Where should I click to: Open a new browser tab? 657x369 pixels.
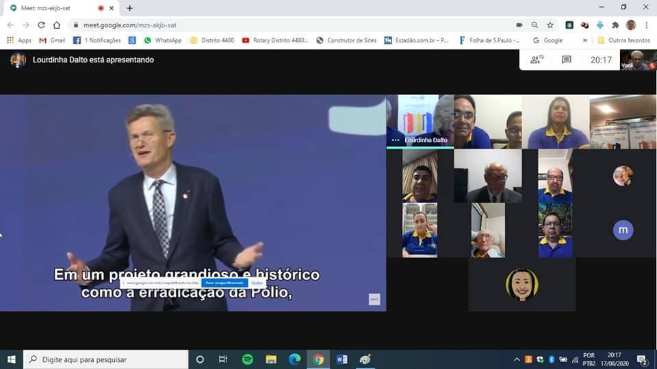tap(130, 8)
